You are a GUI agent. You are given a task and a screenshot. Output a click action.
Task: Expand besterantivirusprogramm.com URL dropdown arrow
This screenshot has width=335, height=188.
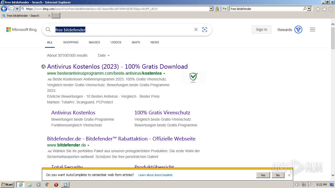coord(164,74)
